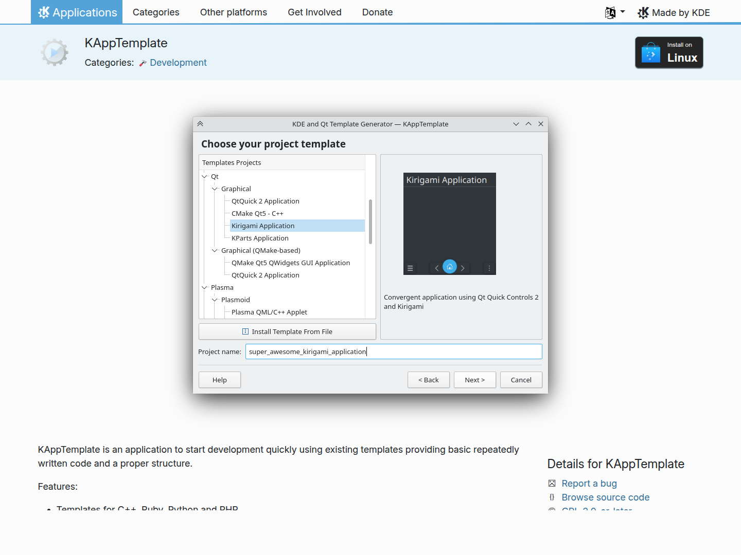Click the three-dot menu in Kirigami preview

tap(489, 268)
